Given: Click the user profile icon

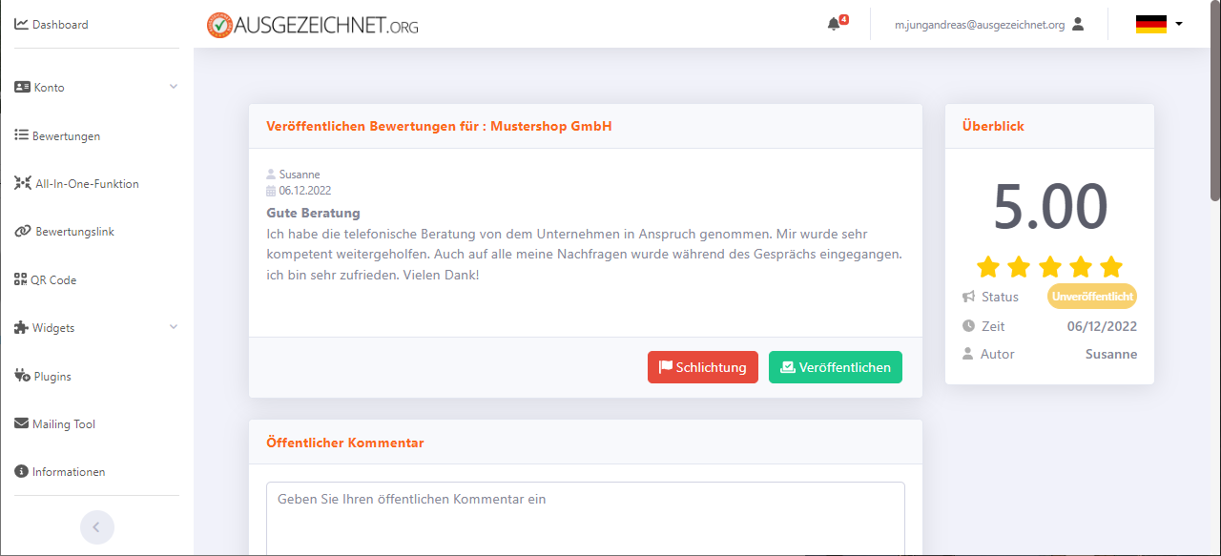Looking at the screenshot, I should 1078,25.
